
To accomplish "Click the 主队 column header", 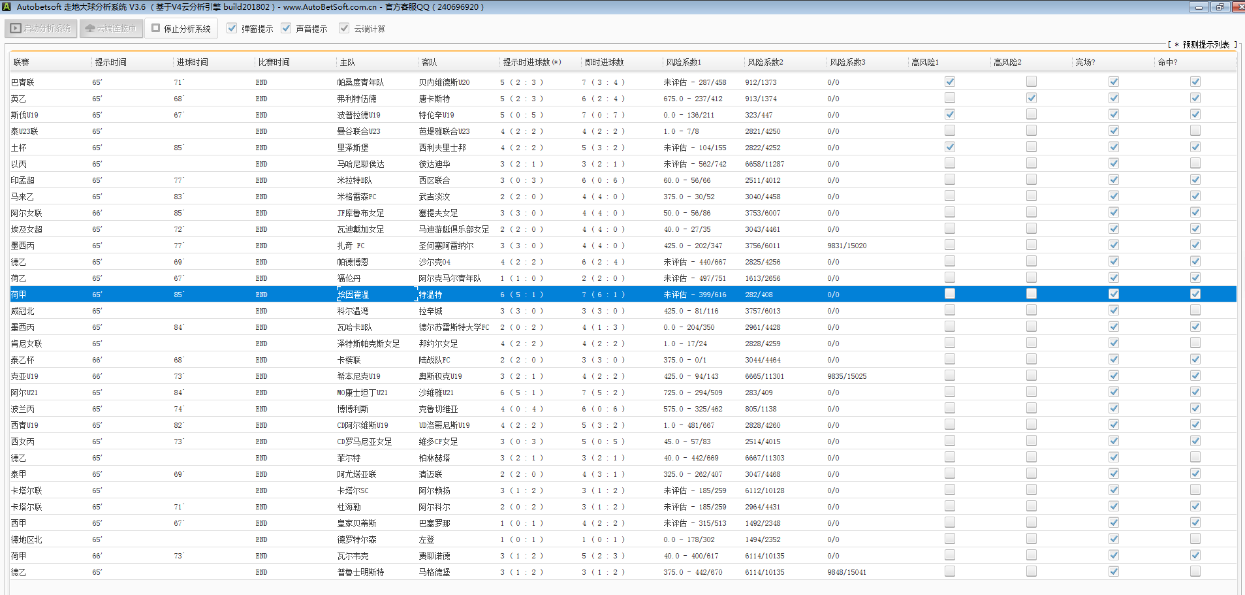I will (347, 62).
